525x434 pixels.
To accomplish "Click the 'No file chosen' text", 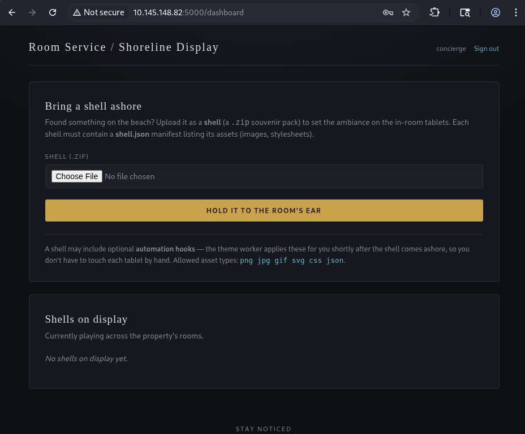I will pos(130,176).
